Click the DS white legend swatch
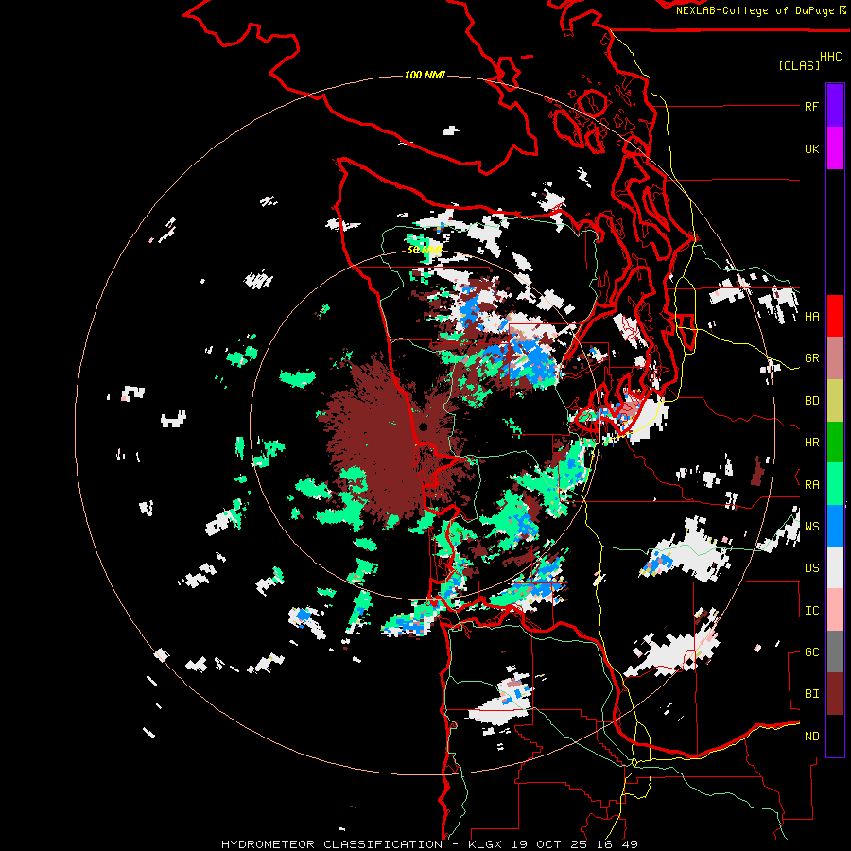 point(835,567)
